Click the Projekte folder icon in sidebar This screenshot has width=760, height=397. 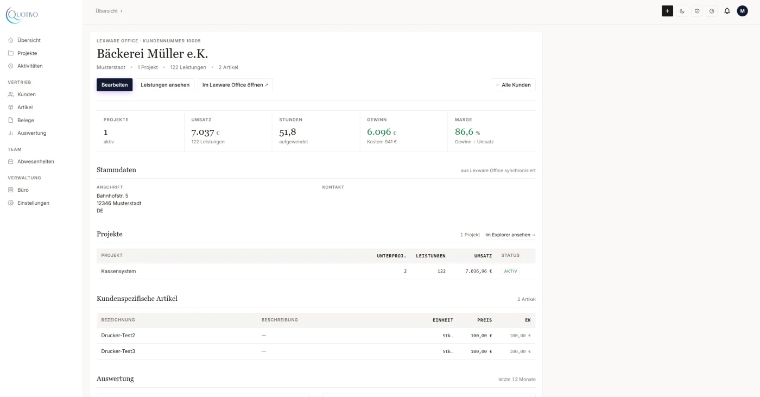pyautogui.click(x=11, y=53)
